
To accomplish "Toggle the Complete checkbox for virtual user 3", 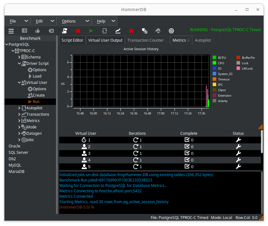I will click(x=187, y=153).
